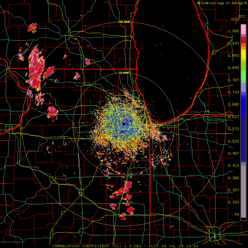Click the 0.680 legend value
This screenshot has height=248, width=248.
[233, 104]
